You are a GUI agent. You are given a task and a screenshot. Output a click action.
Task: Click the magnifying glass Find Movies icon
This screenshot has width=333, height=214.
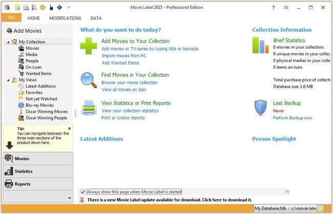click(89, 80)
